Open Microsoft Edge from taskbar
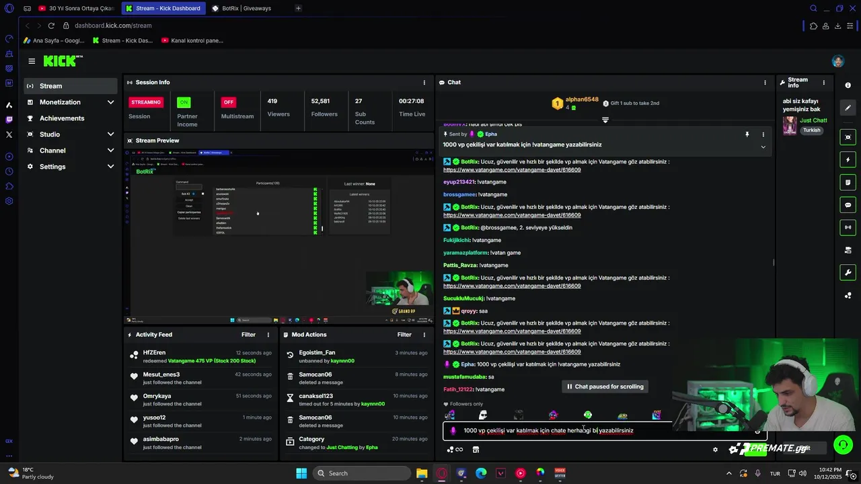 [481, 473]
